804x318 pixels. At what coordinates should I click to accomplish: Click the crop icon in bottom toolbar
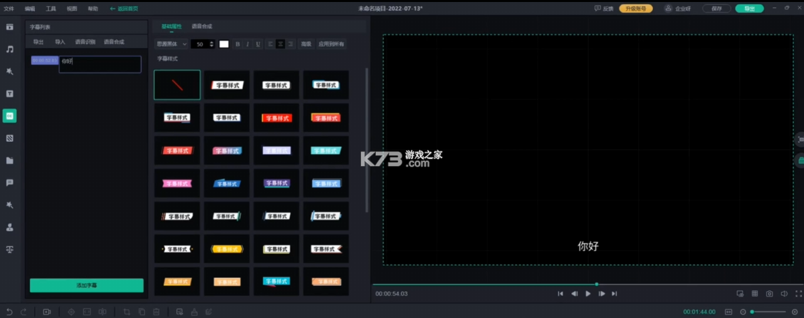tap(127, 312)
